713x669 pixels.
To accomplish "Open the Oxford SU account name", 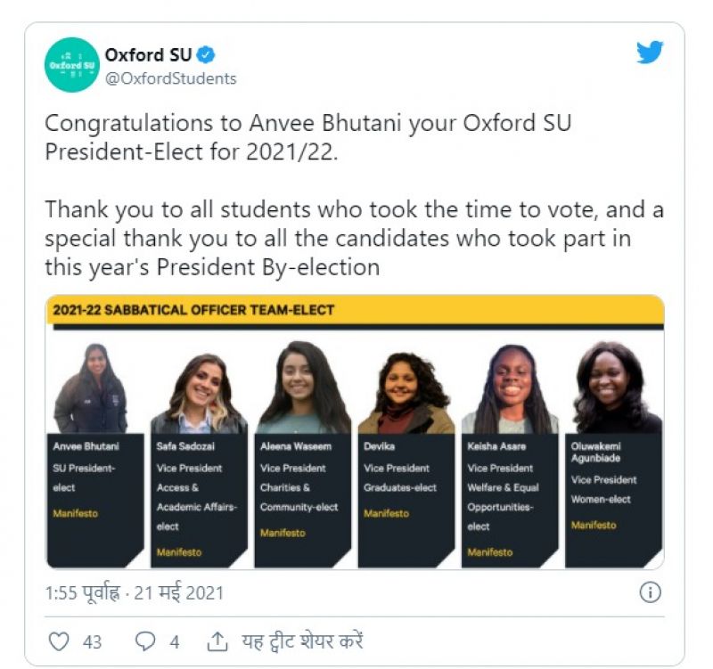I will tap(148, 55).
